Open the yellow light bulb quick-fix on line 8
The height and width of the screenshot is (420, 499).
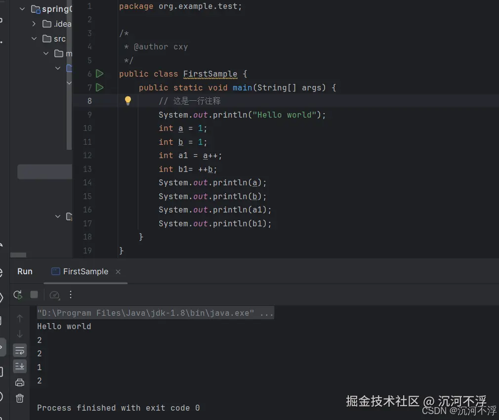point(128,101)
